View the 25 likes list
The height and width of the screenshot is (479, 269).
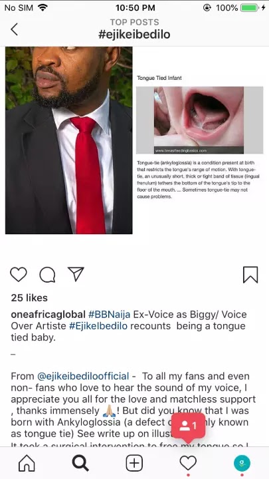click(29, 298)
